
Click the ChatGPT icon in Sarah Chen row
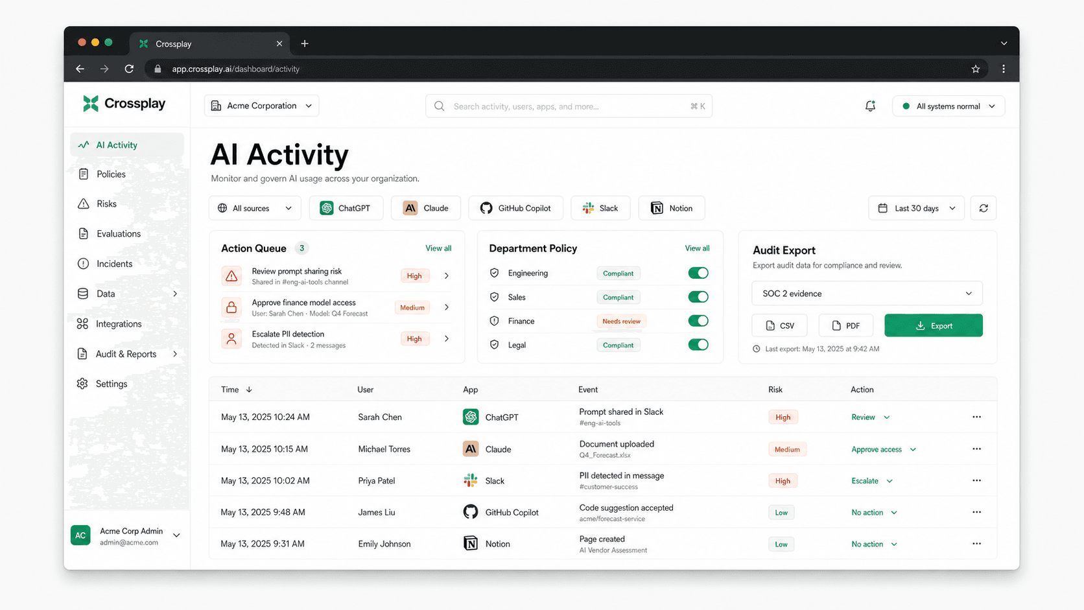471,417
